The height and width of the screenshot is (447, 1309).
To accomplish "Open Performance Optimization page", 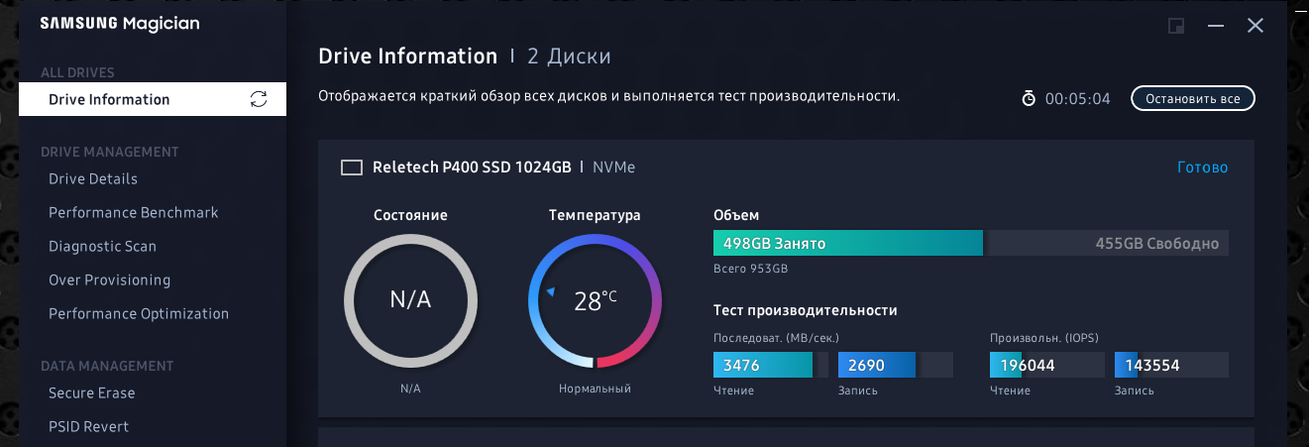I will pyautogui.click(x=139, y=314).
